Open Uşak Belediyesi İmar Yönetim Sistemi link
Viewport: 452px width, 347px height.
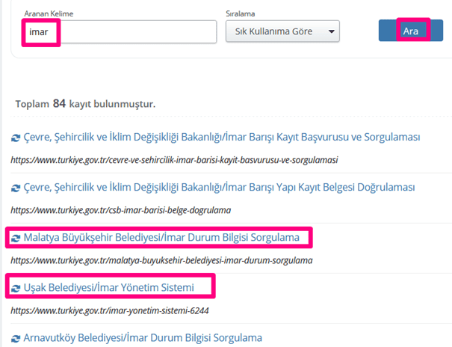point(108,287)
